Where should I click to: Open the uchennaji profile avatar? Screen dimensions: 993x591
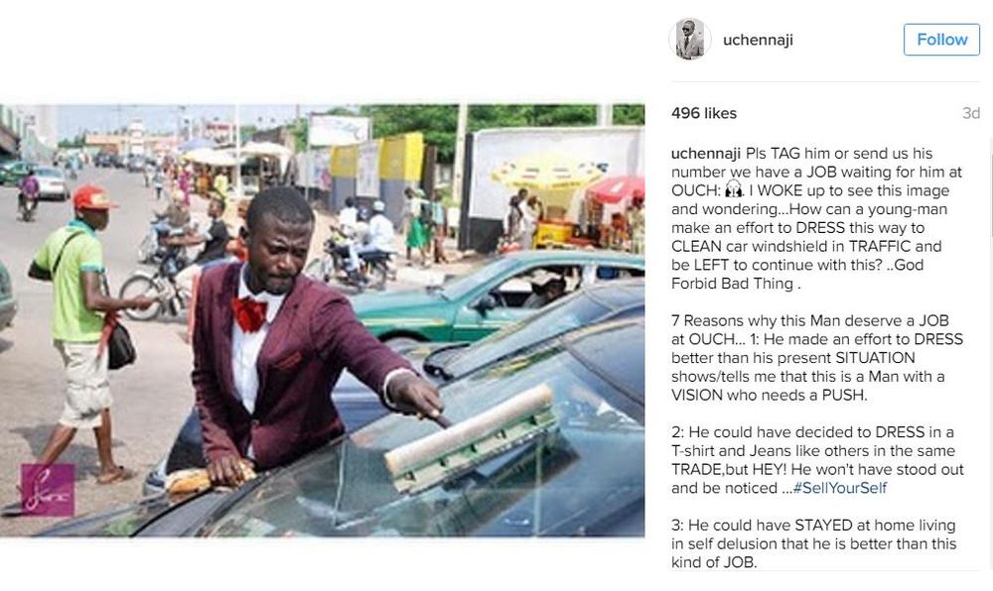[690, 40]
